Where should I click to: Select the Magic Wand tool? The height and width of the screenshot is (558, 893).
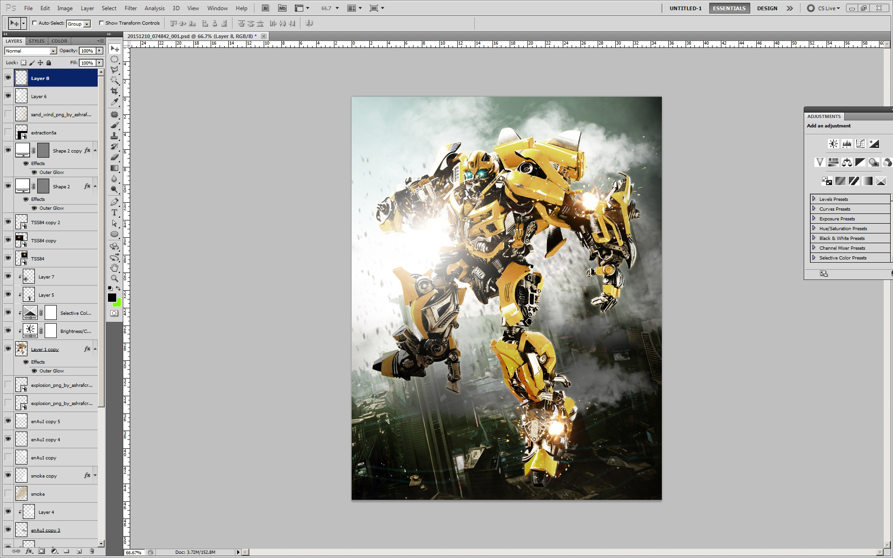[114, 80]
